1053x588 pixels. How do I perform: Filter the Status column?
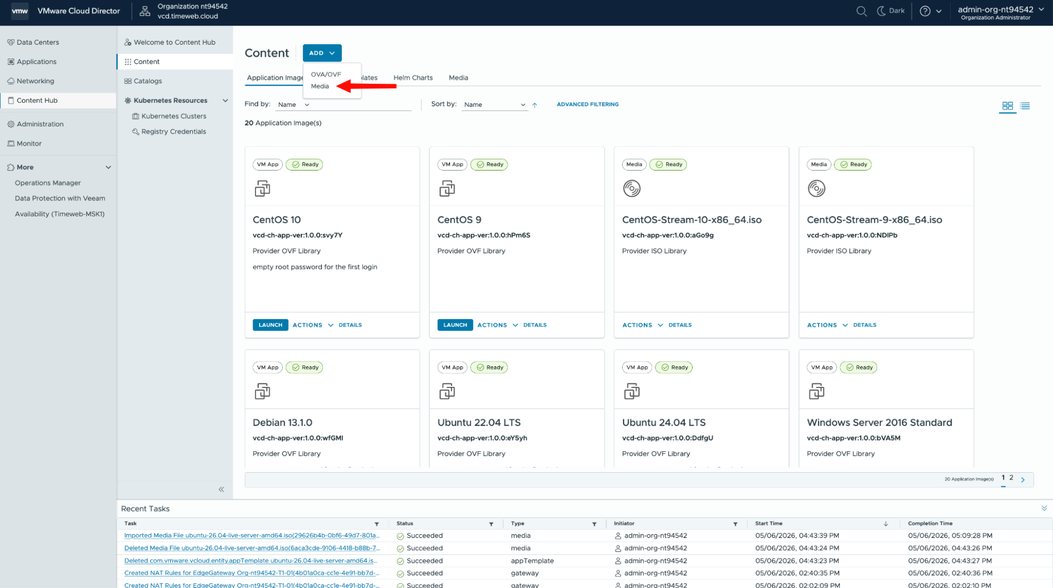[491, 524]
